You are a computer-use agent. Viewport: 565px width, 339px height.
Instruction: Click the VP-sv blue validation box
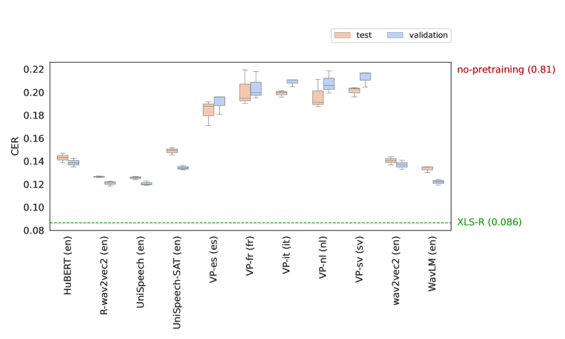pyautogui.click(x=366, y=76)
